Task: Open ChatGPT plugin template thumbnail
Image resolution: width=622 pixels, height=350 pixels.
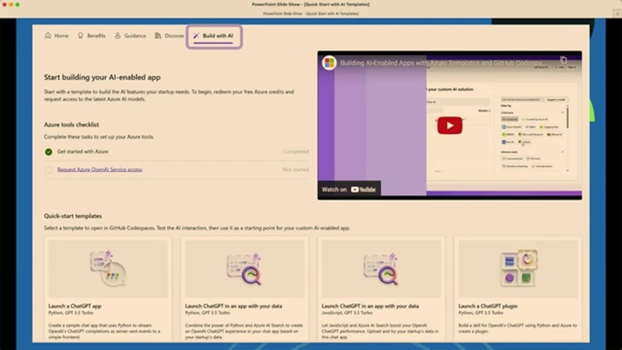Action: tap(518, 269)
